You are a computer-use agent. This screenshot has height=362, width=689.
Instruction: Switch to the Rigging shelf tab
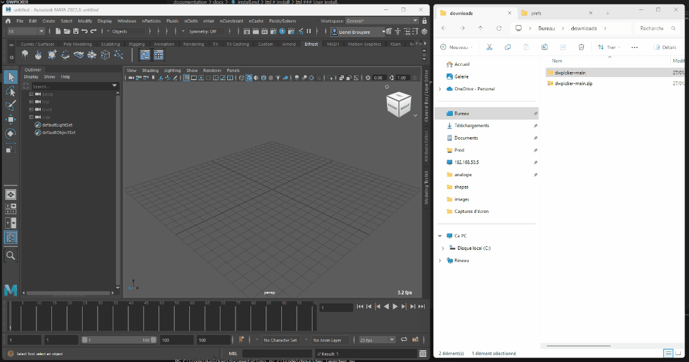tap(137, 44)
